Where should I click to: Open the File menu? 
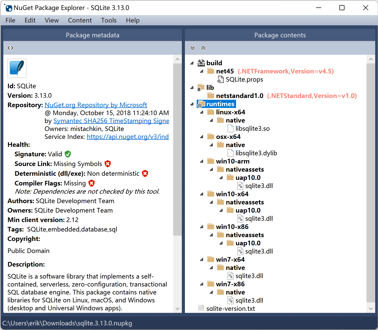click(10, 20)
